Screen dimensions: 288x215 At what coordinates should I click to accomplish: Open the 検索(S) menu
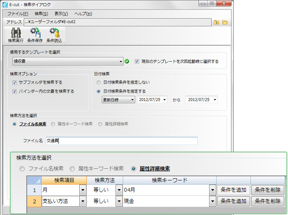coord(41,14)
